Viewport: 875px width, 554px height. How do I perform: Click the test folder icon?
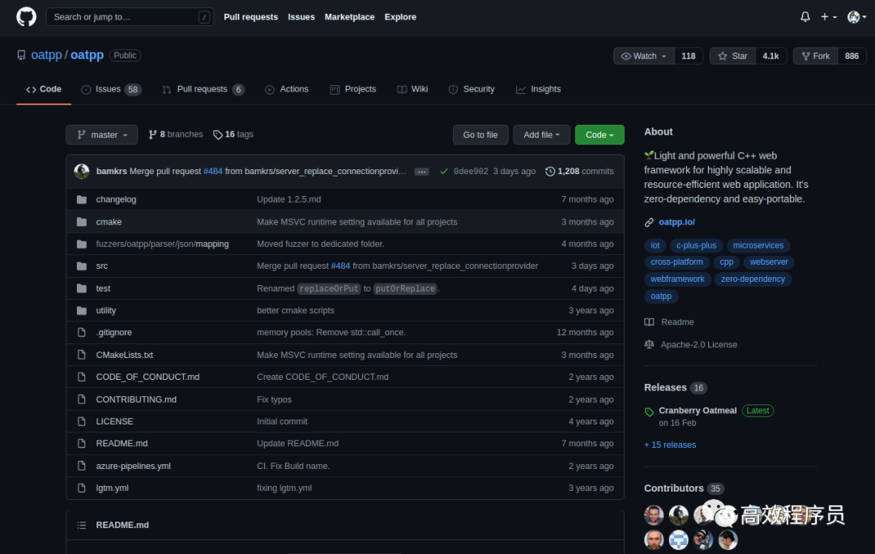point(82,288)
